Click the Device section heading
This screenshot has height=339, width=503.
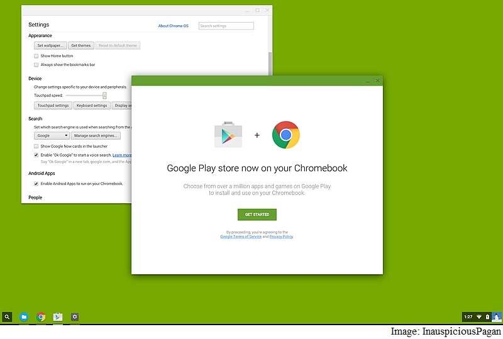35,79
